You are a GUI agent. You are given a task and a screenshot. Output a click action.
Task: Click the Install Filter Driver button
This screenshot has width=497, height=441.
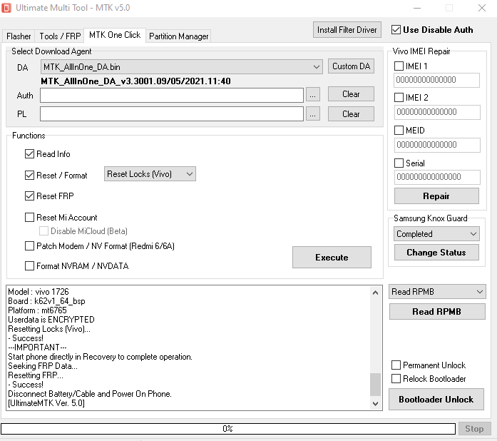[x=347, y=30]
